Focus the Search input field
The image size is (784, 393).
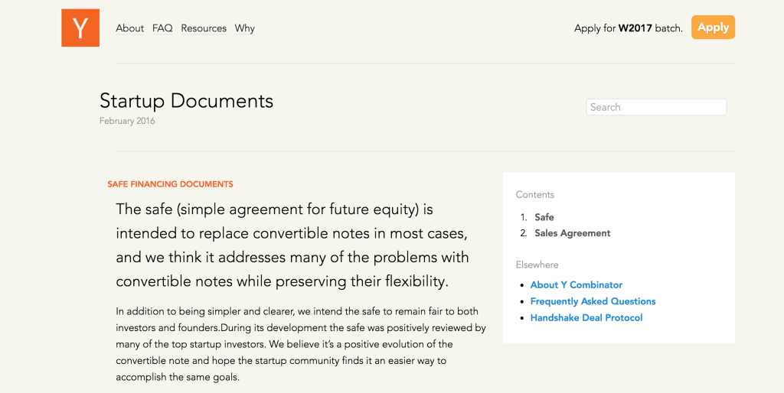pyautogui.click(x=656, y=107)
